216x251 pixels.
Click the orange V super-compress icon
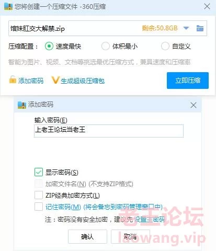click(55, 80)
